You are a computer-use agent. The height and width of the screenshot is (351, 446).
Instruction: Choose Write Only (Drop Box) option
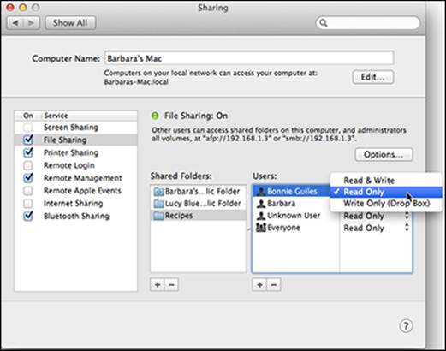(x=386, y=204)
